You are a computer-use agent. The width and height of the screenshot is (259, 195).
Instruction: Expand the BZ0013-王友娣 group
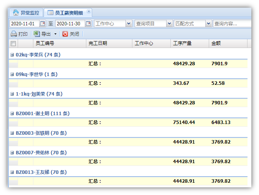point(12,172)
